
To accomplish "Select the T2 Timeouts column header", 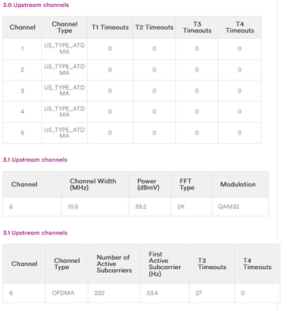I will coord(154,27).
